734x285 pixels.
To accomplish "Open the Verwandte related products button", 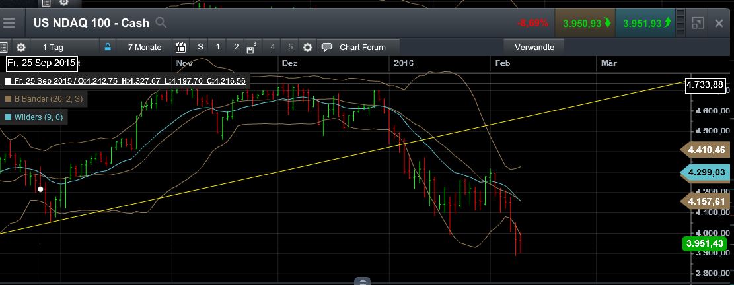I will click(x=534, y=47).
